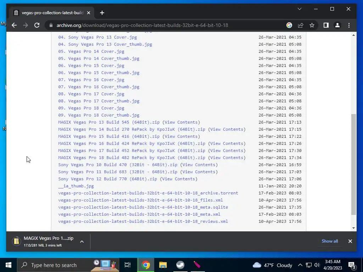Open 04. Sony Vegas Pro 13 Cover.jpg
The width and height of the screenshot is (363, 272).
pos(97,37)
